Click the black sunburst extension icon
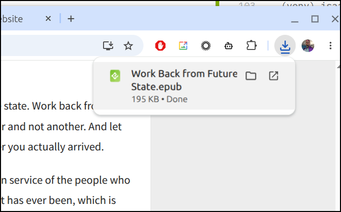This screenshot has width=341, height=212. 206,46
